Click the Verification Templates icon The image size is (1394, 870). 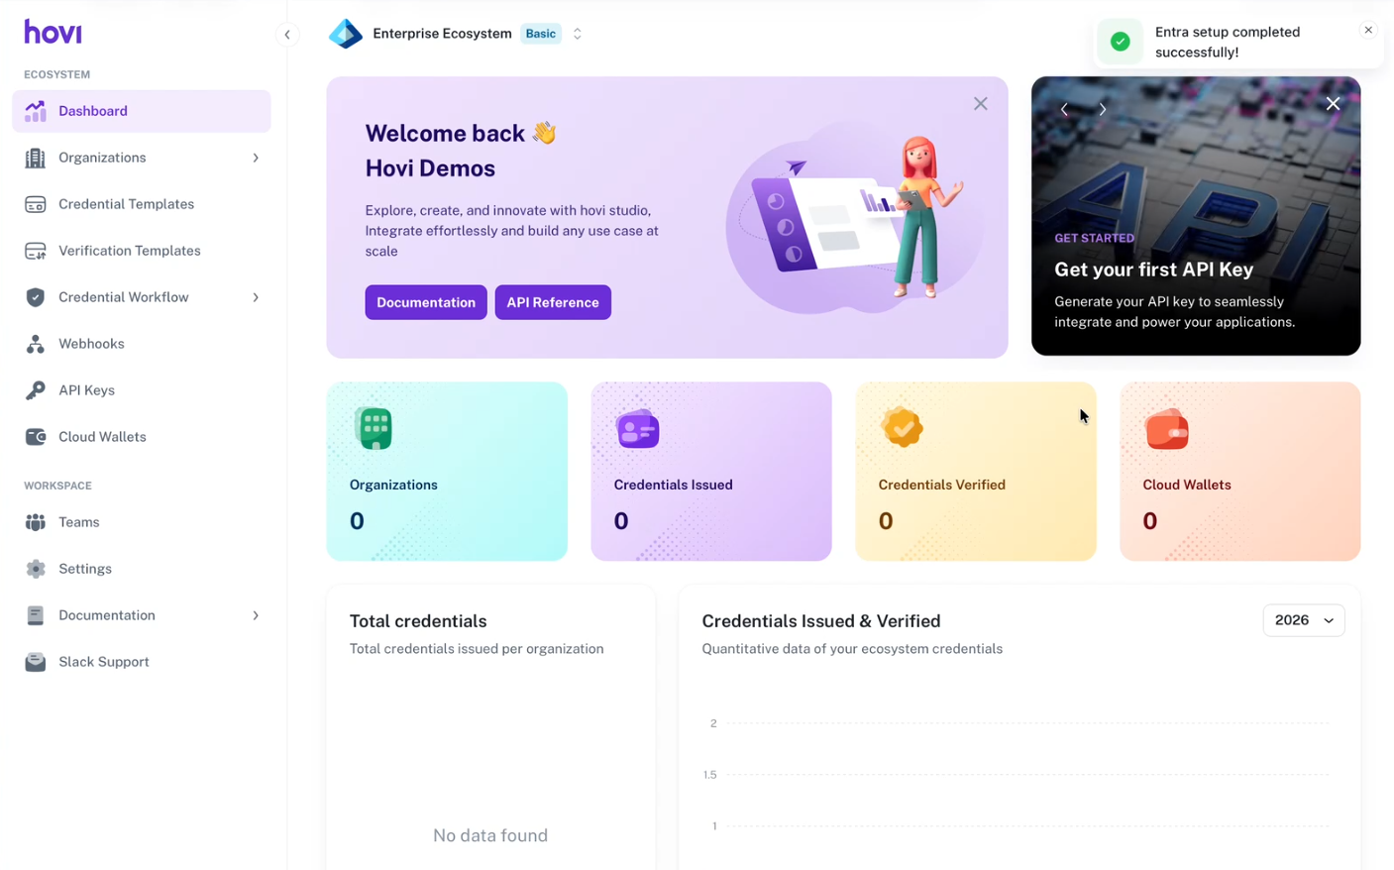[36, 251]
